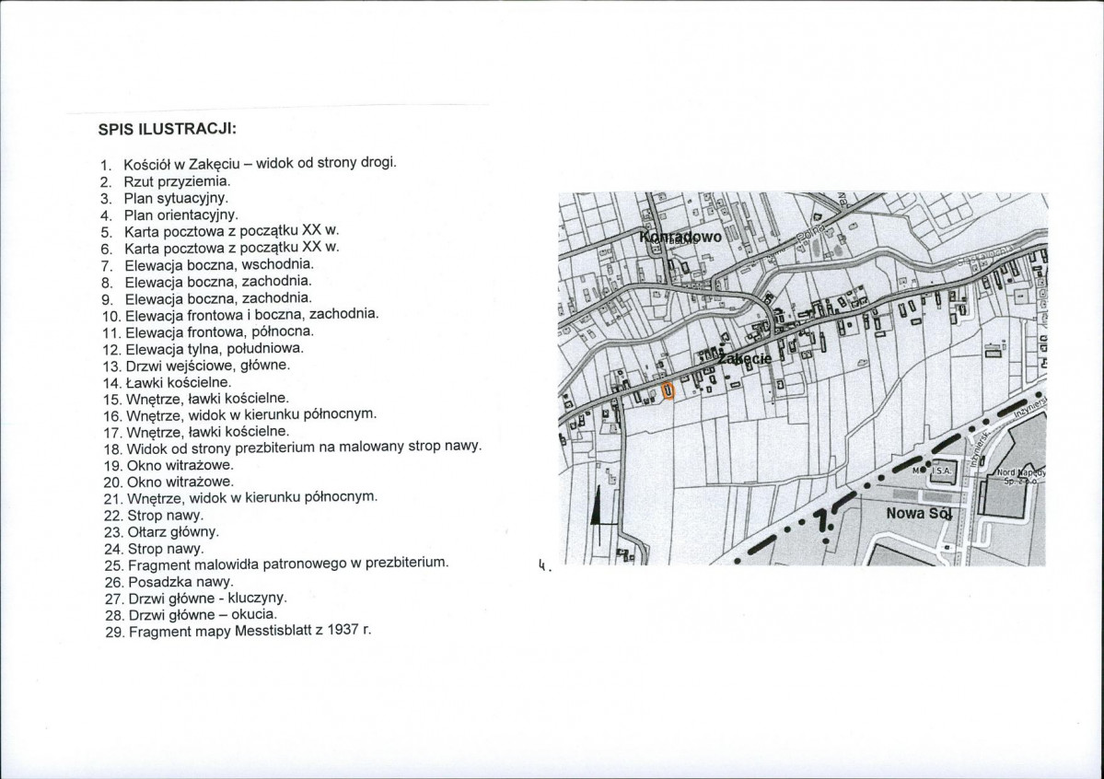
Task: Select the 'Plan sytuacyjny.' entry
Action: pyautogui.click(x=176, y=198)
